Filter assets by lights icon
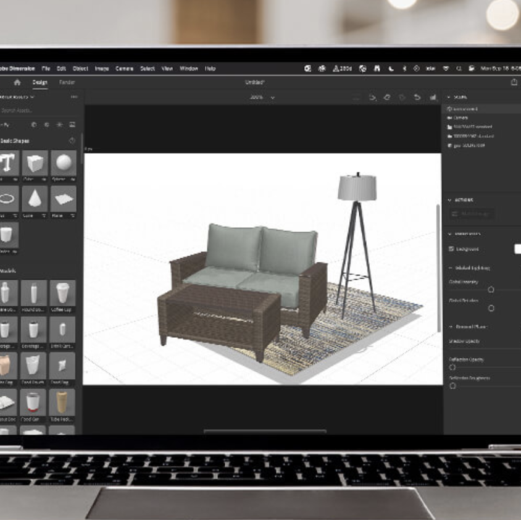Image resolution: width=521 pixels, height=520 pixels. (x=59, y=125)
